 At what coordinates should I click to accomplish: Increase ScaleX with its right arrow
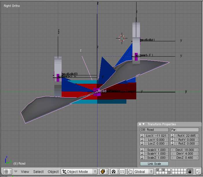coord(167,150)
